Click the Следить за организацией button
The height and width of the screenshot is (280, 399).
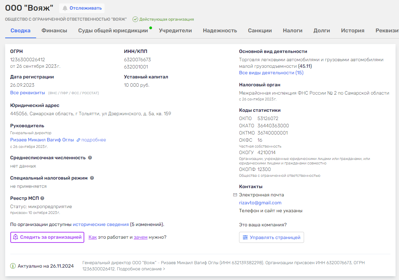pos(47,237)
